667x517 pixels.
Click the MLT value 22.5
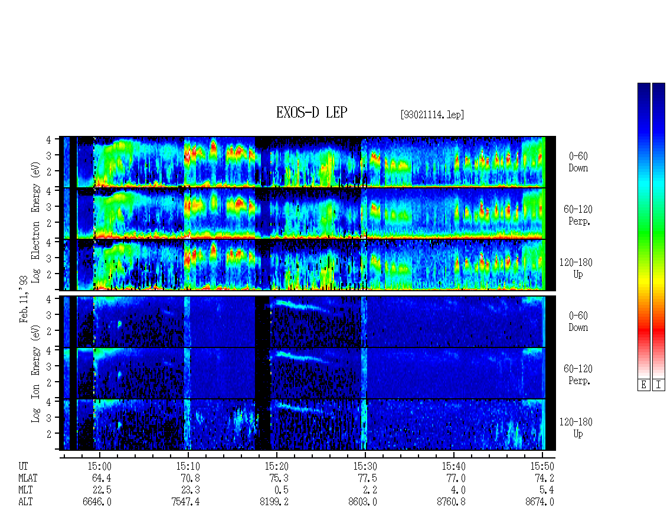point(102,490)
